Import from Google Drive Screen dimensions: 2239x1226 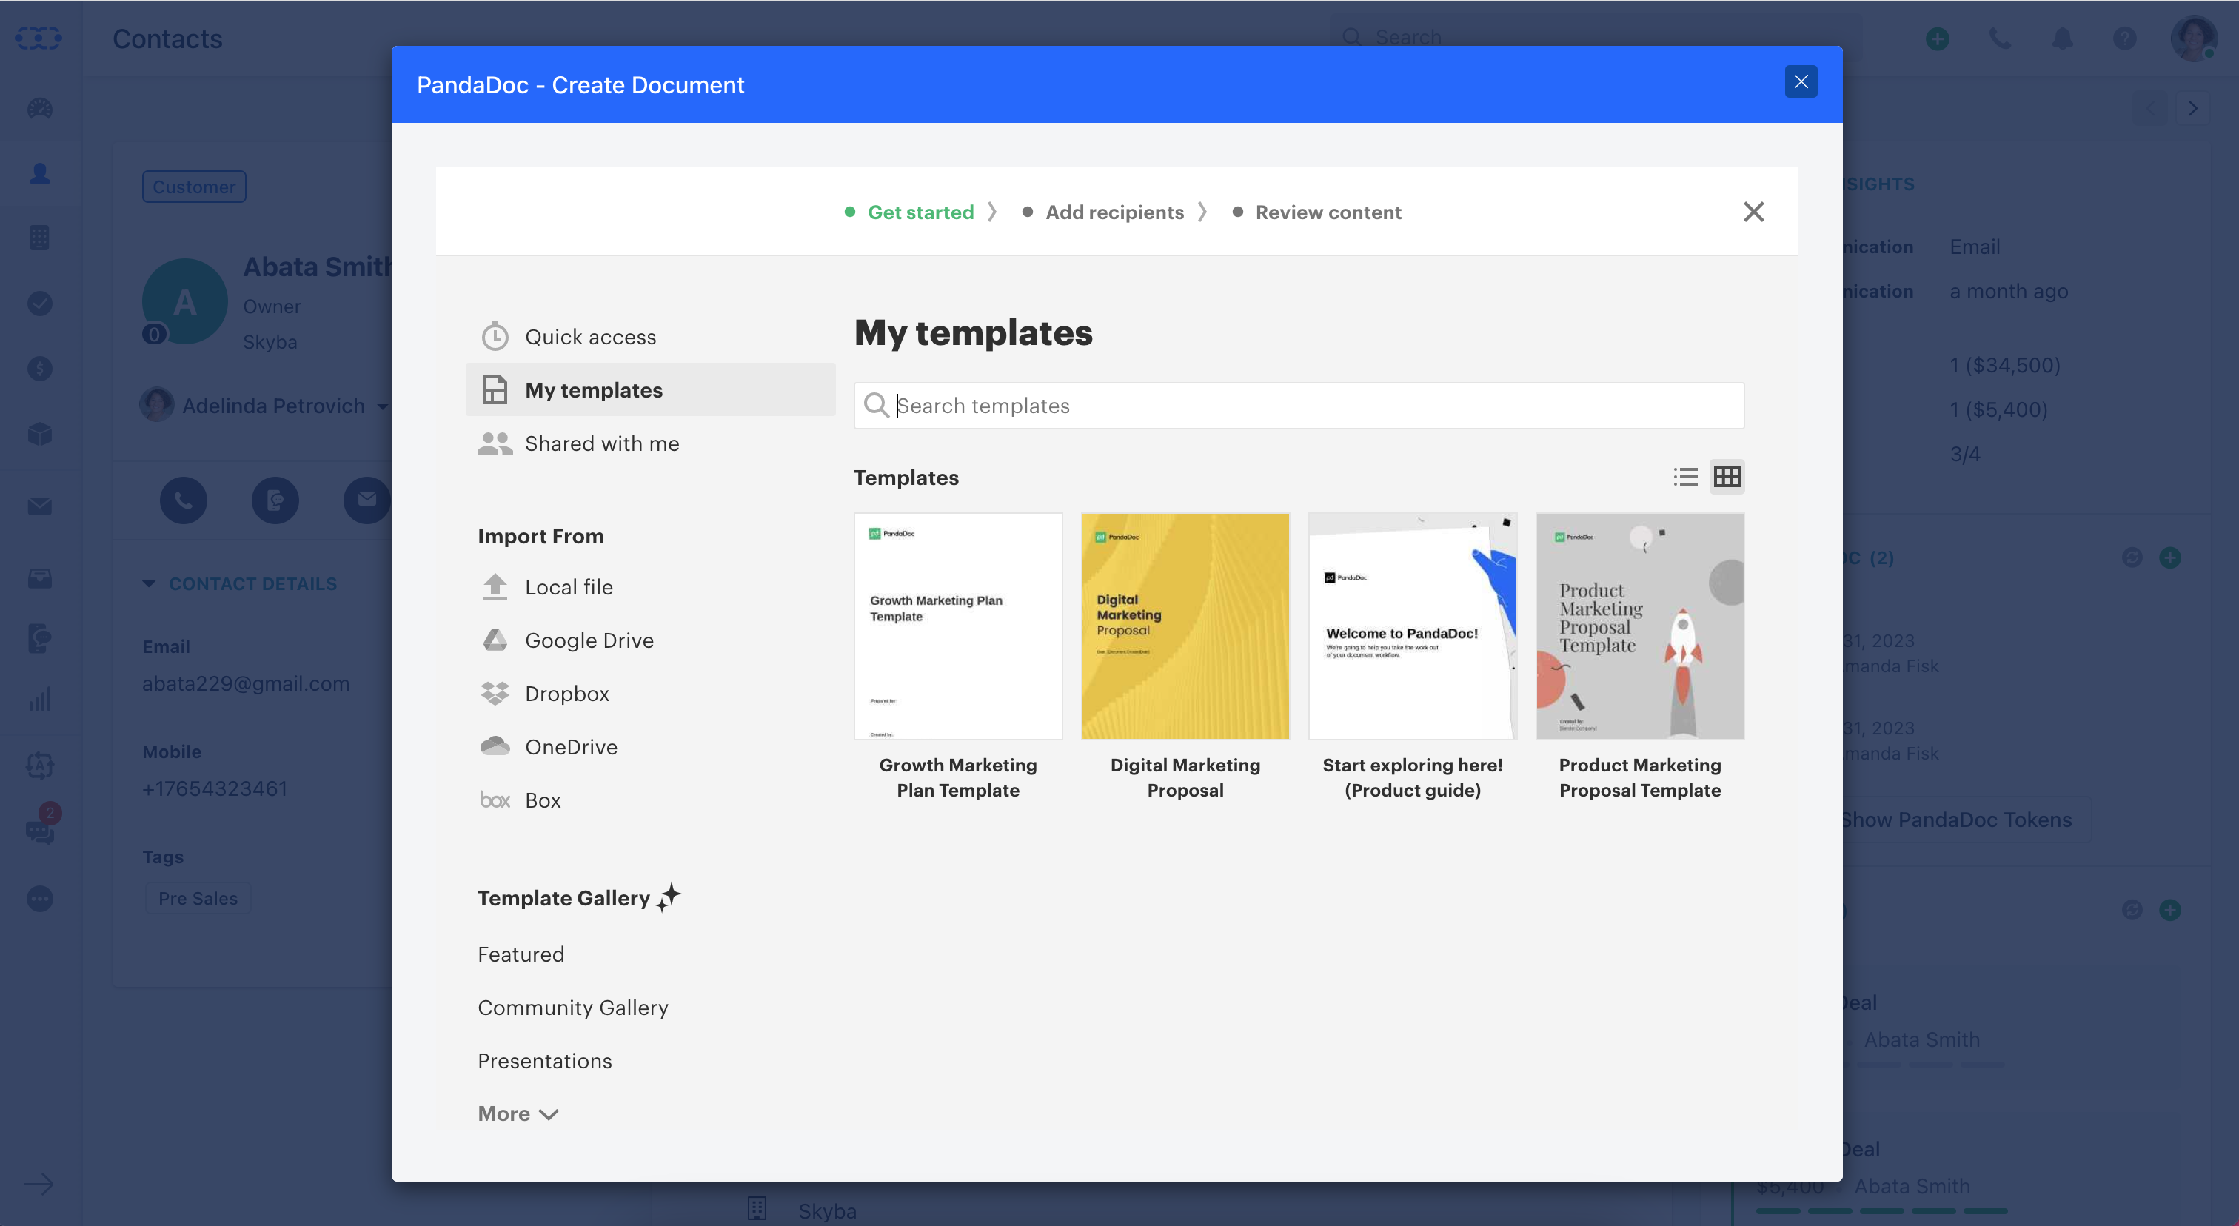coord(589,640)
